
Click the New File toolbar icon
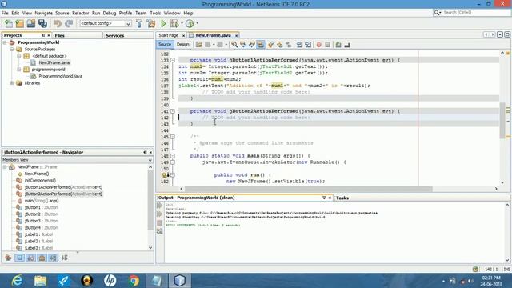pos(9,23)
